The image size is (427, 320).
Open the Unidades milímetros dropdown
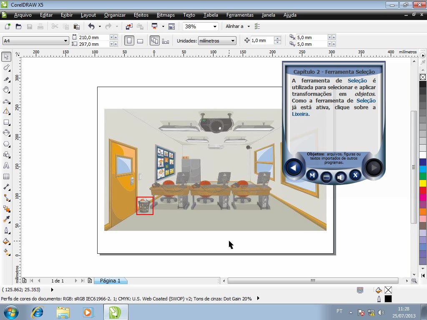[x=233, y=41]
